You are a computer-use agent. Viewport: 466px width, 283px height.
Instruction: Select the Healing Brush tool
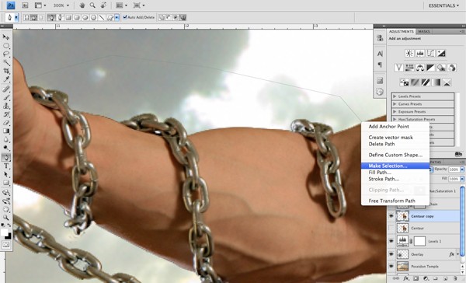coord(6,89)
